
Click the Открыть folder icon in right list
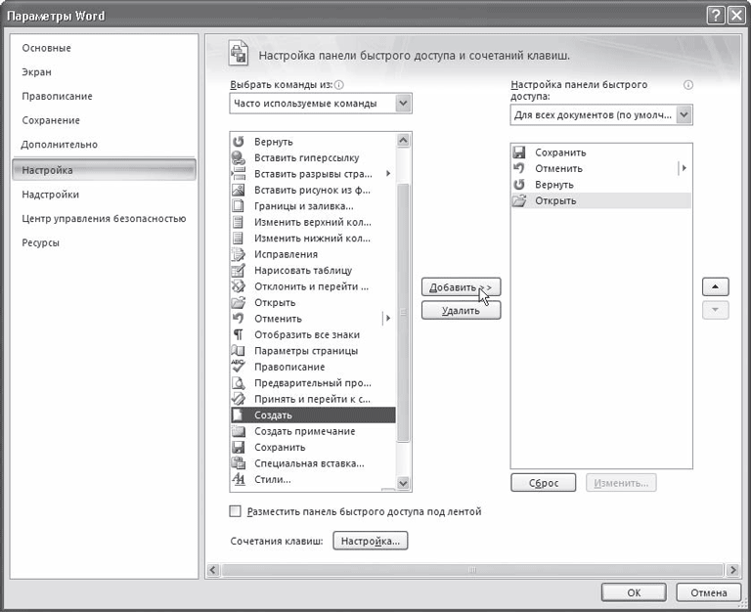[519, 200]
